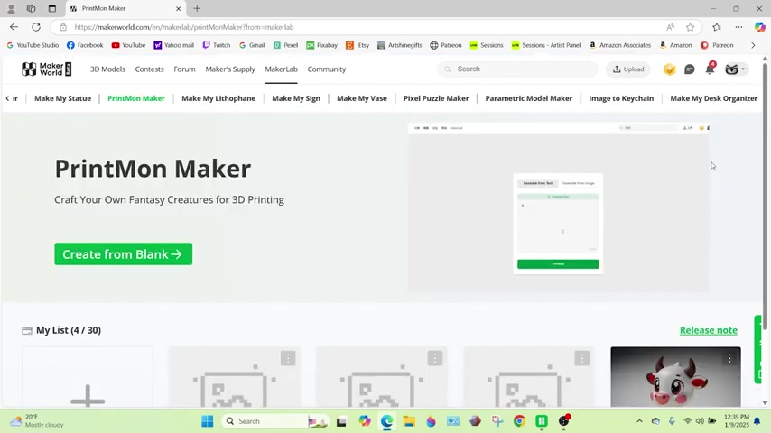Open Chrome from the taskbar
The width and height of the screenshot is (771, 433).
pos(519,421)
